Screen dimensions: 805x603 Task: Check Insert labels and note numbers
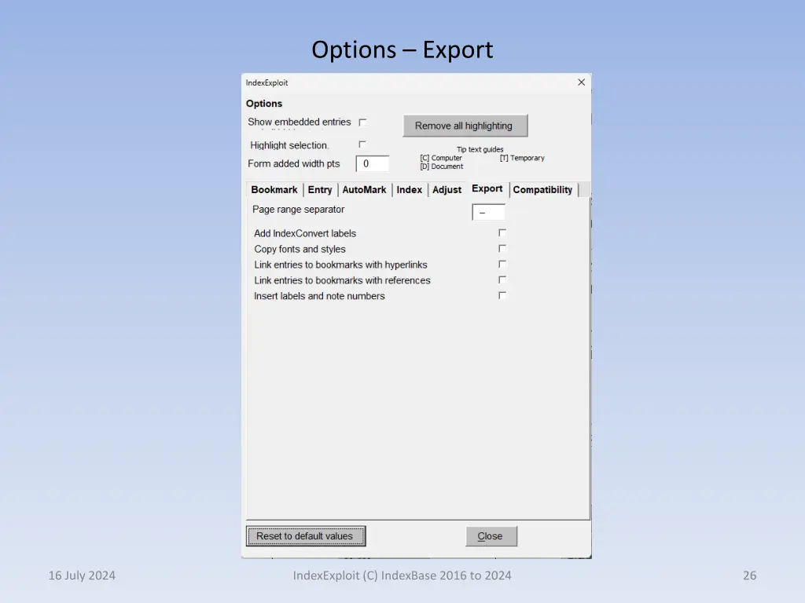[x=502, y=295]
